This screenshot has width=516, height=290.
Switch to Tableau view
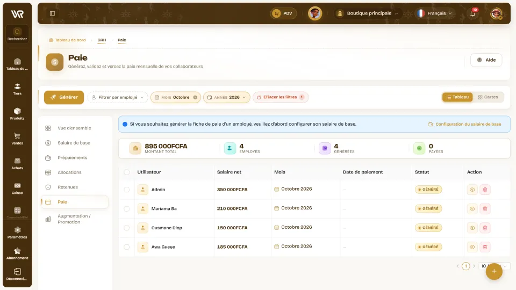pos(457,97)
